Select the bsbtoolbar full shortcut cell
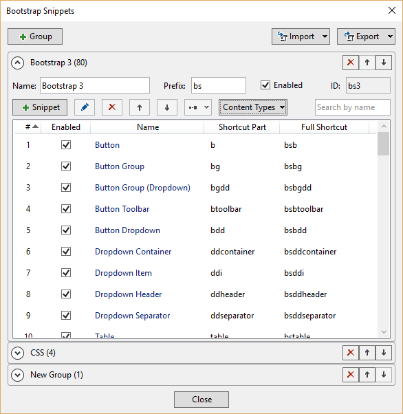The height and width of the screenshot is (414, 403). [x=304, y=209]
